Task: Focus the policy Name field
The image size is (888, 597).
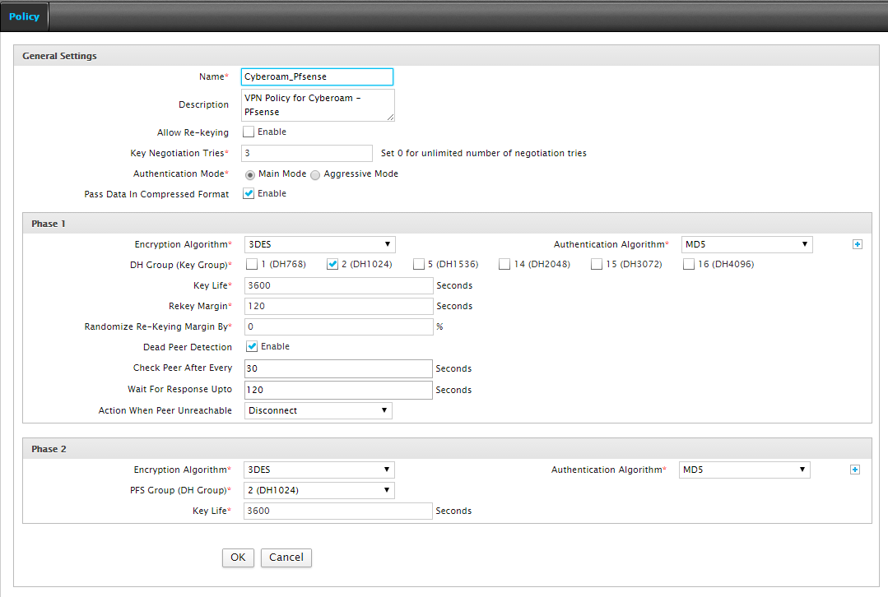Action: [x=317, y=77]
